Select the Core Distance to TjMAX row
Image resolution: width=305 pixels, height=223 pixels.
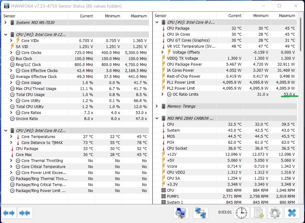tap(75, 142)
